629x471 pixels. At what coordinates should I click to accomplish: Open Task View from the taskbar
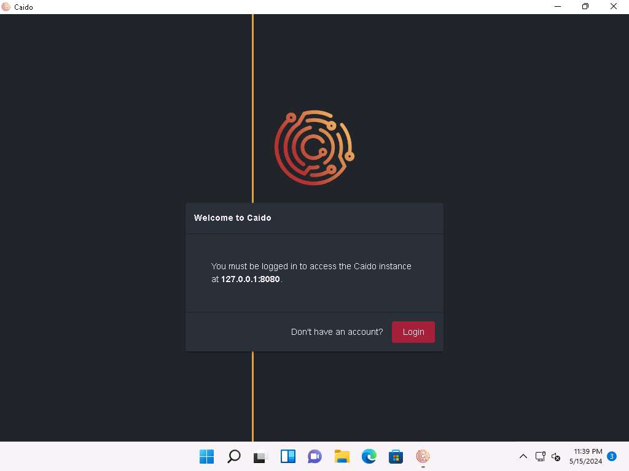tap(260, 456)
